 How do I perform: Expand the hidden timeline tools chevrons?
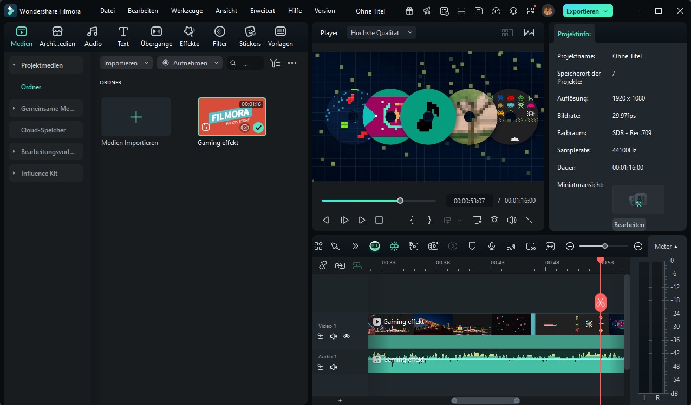355,246
